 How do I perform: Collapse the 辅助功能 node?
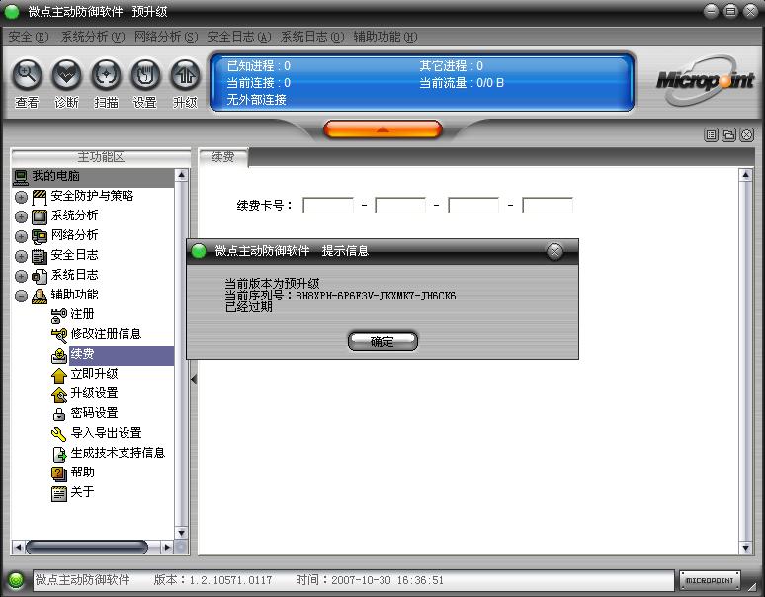[21, 297]
